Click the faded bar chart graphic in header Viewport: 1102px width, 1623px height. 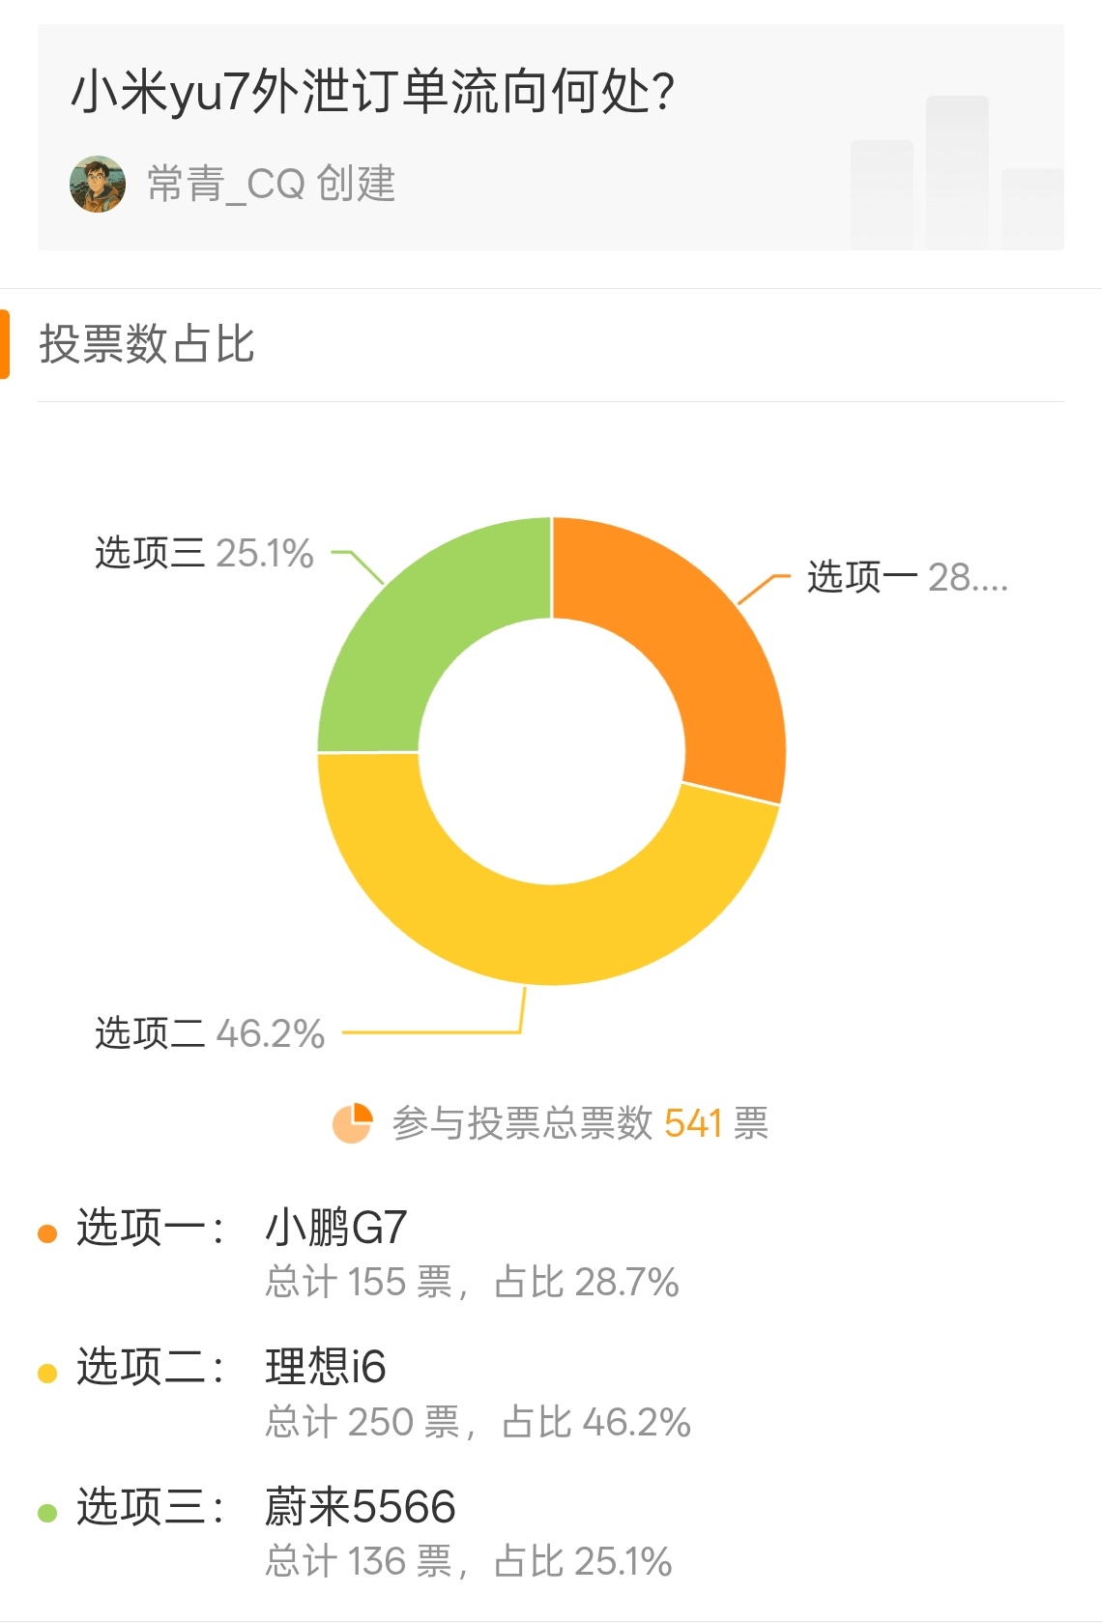(x=957, y=172)
